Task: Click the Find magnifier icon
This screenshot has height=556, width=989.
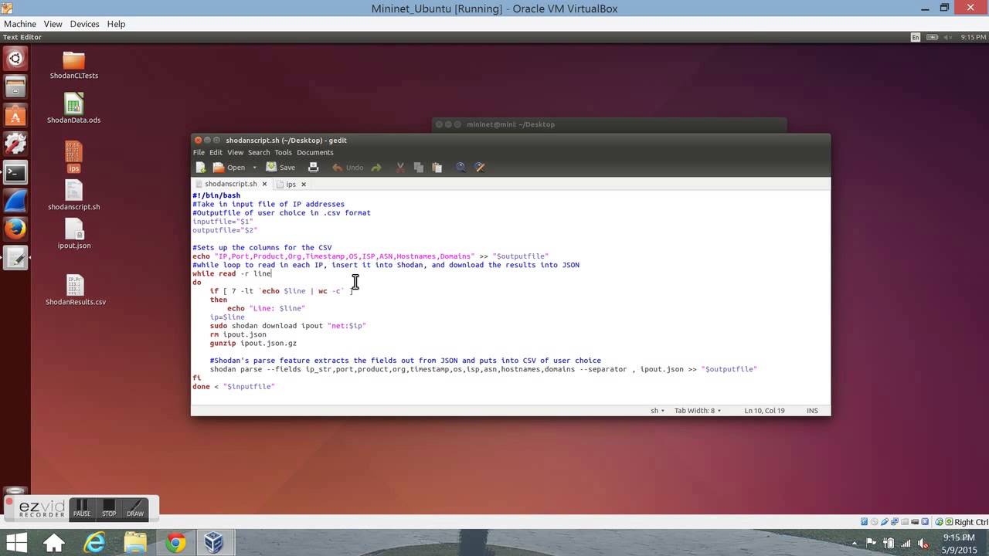Action: click(x=461, y=168)
